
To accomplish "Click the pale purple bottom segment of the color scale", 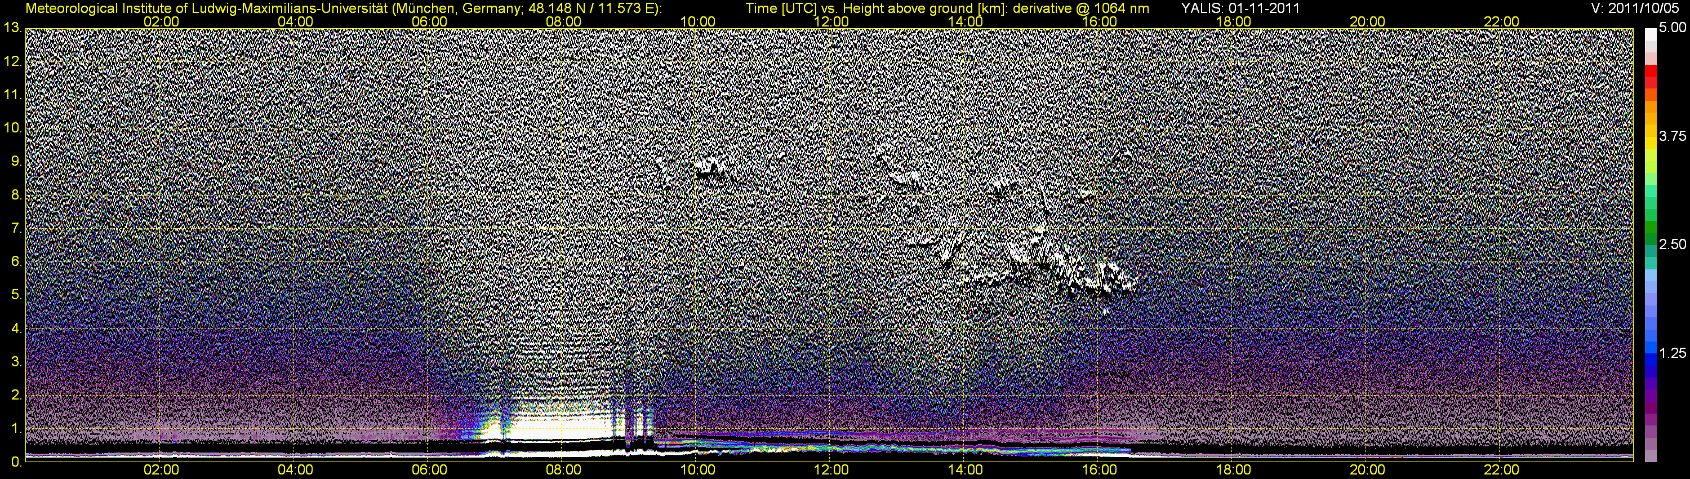I will [1650, 455].
